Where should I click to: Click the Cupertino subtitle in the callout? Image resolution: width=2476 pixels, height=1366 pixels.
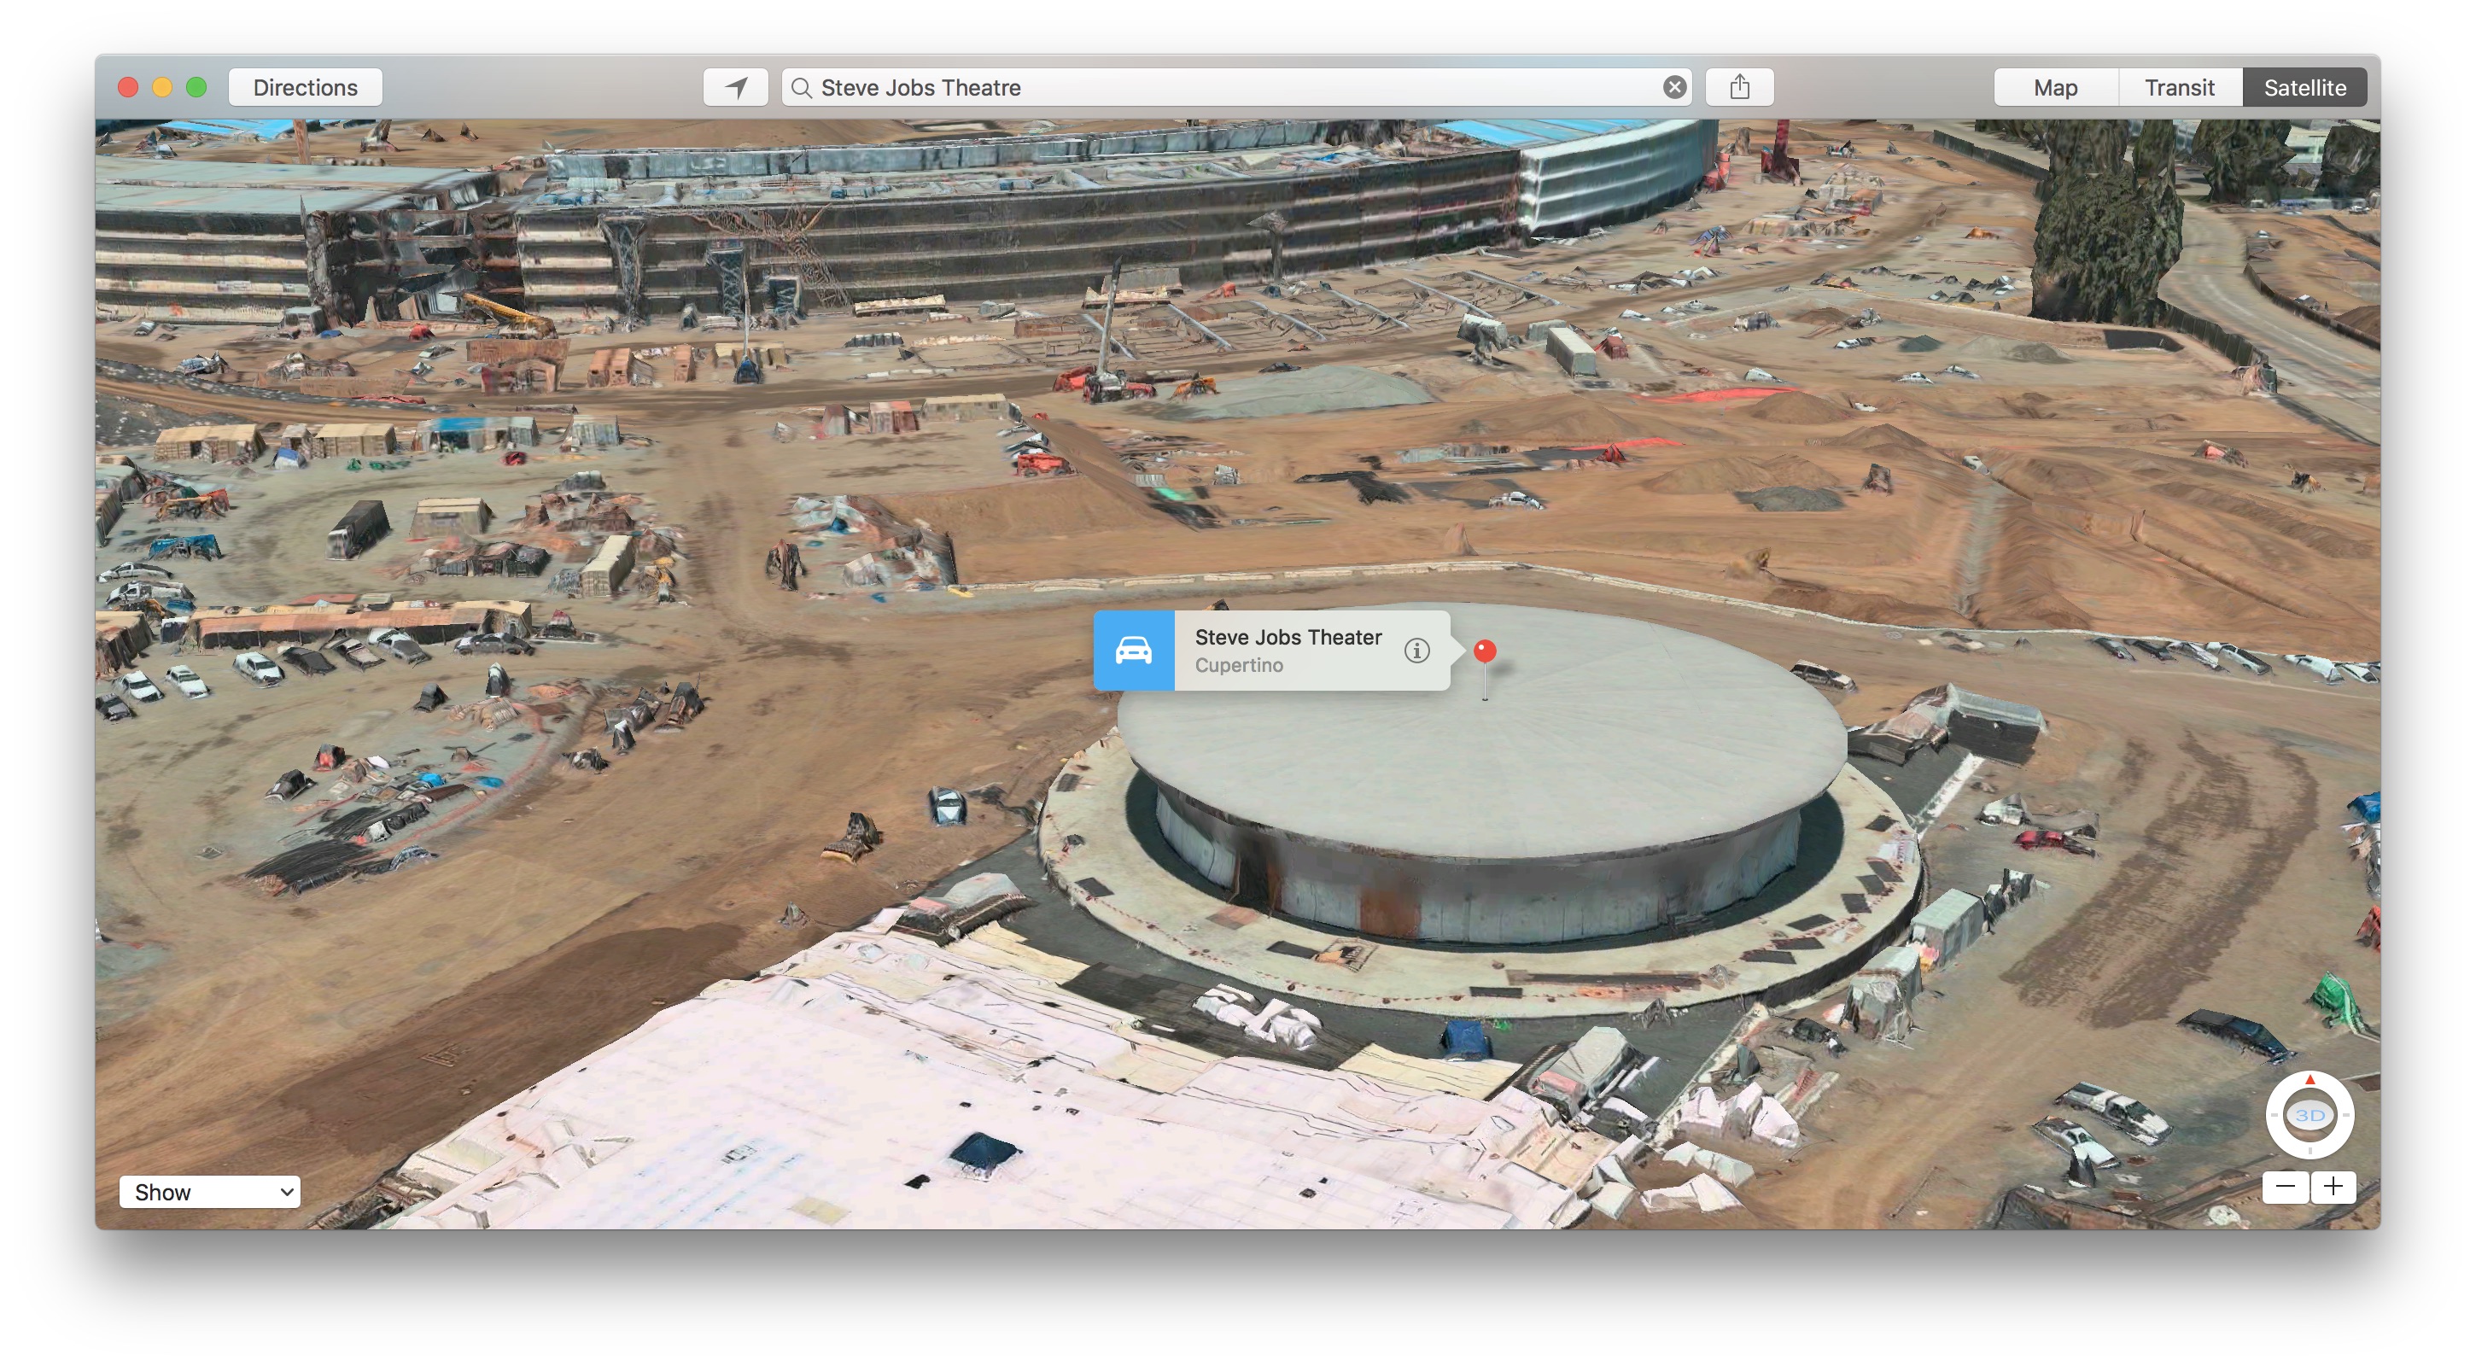(x=1240, y=665)
